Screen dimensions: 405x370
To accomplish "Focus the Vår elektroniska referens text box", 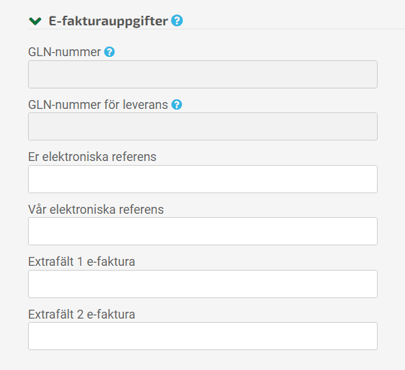I will pos(202,232).
